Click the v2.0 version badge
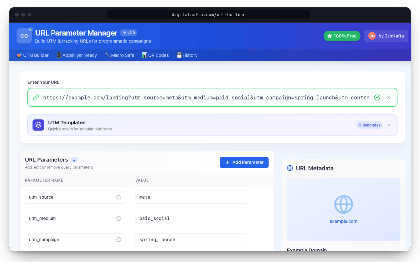This screenshot has width=420, height=262. [129, 33]
